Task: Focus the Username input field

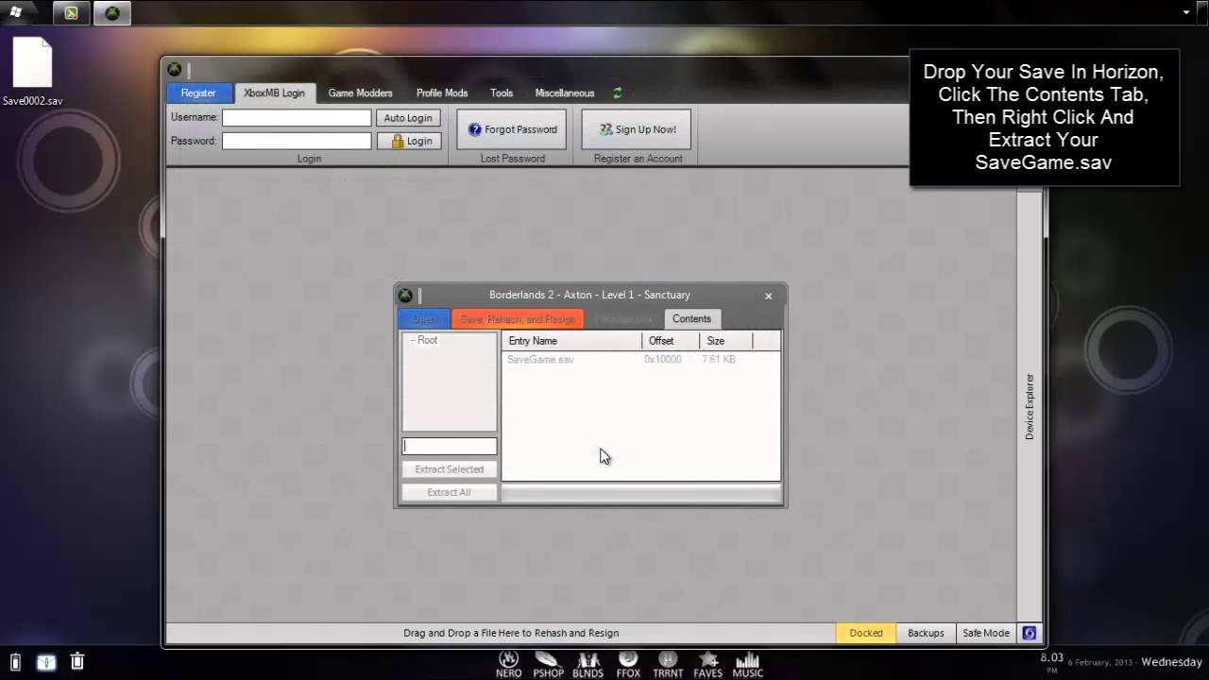Action: point(297,118)
